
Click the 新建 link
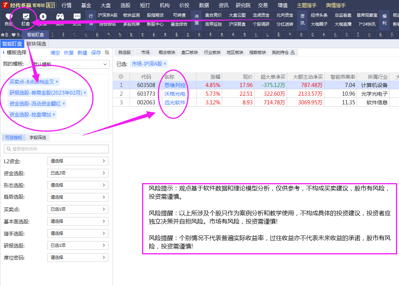pos(82,53)
